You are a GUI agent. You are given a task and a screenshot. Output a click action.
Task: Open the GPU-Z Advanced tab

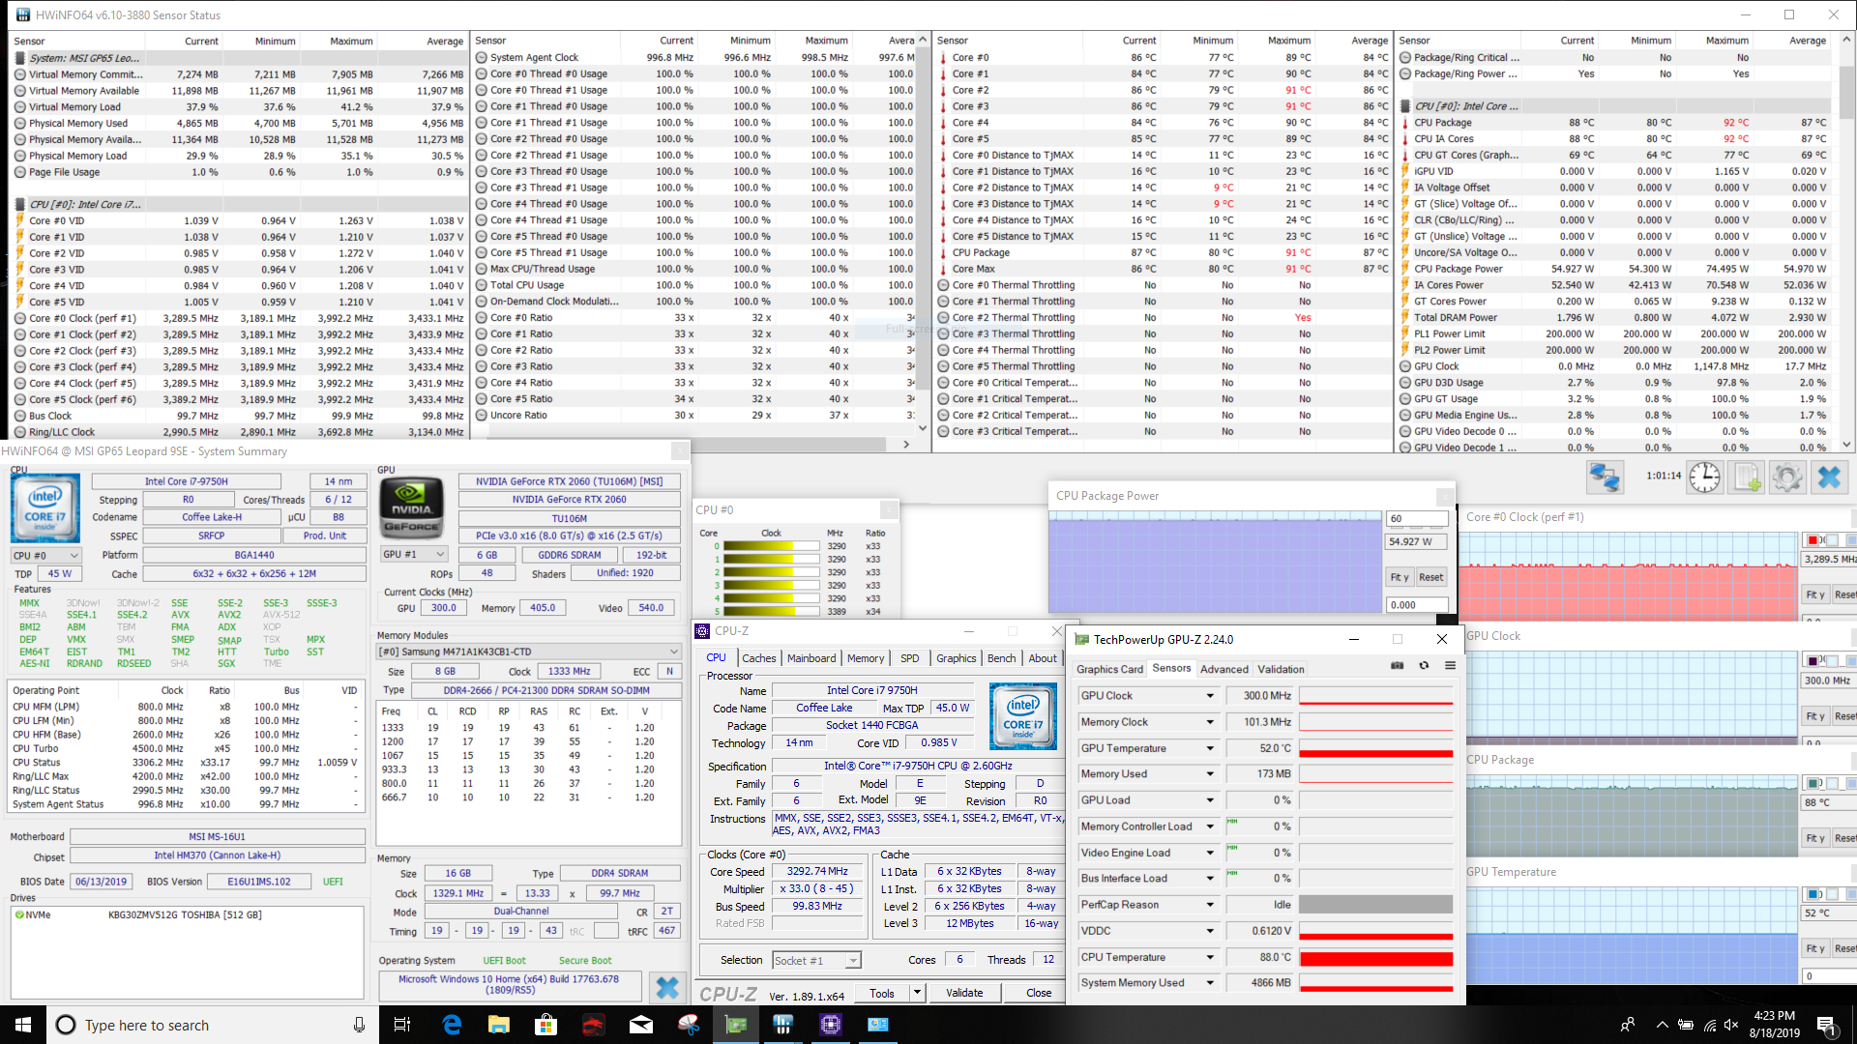point(1223,669)
